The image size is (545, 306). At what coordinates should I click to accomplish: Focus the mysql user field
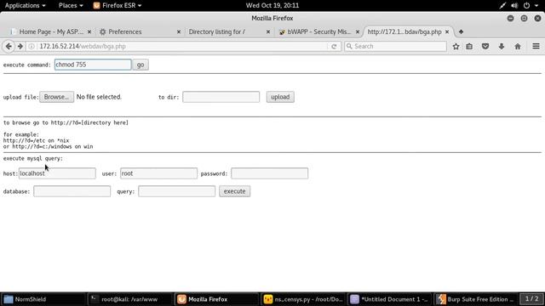[x=159, y=173]
